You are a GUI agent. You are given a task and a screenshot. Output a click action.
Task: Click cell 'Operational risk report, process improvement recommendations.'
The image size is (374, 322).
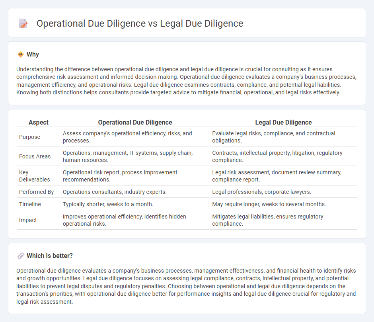(135, 176)
